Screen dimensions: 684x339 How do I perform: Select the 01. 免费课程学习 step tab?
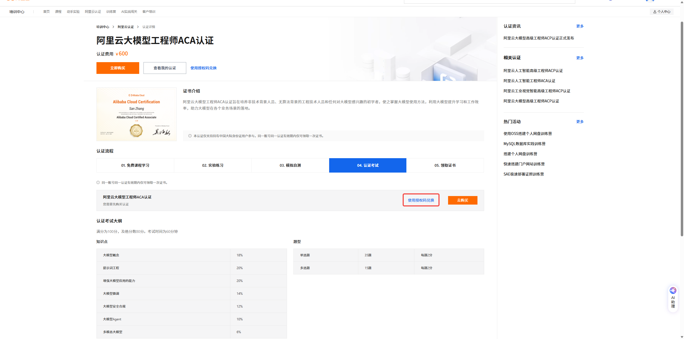pos(135,165)
